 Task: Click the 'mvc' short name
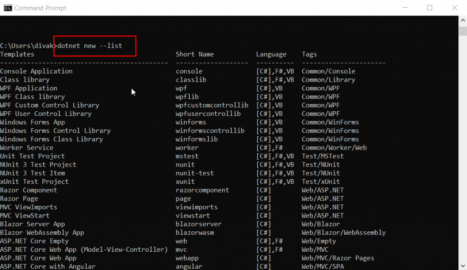click(182, 249)
